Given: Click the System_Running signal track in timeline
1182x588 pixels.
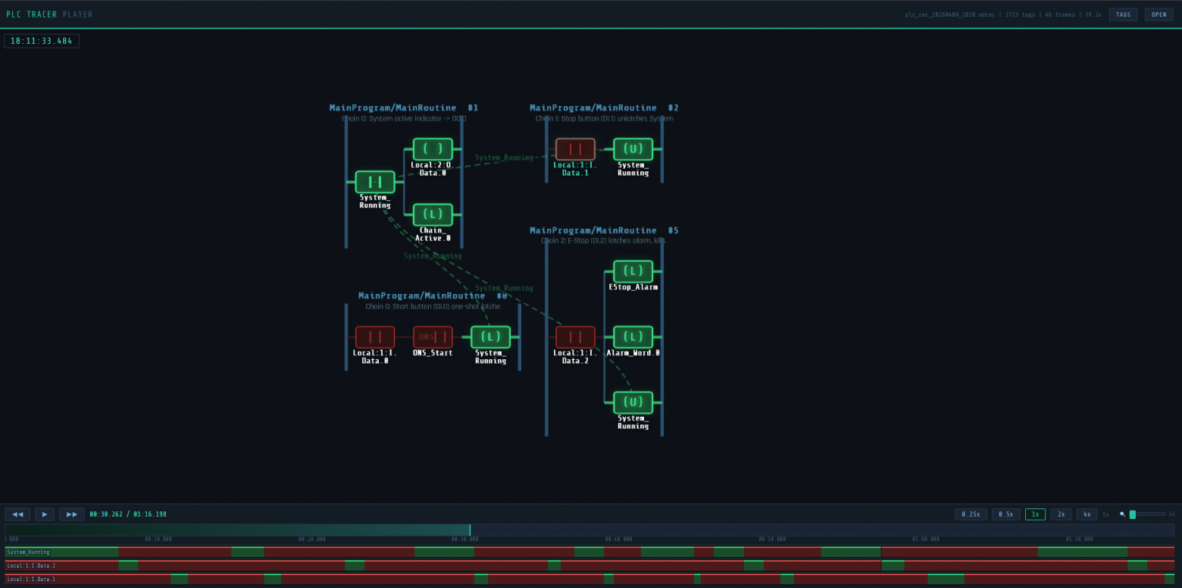Looking at the screenshot, I should point(589,552).
